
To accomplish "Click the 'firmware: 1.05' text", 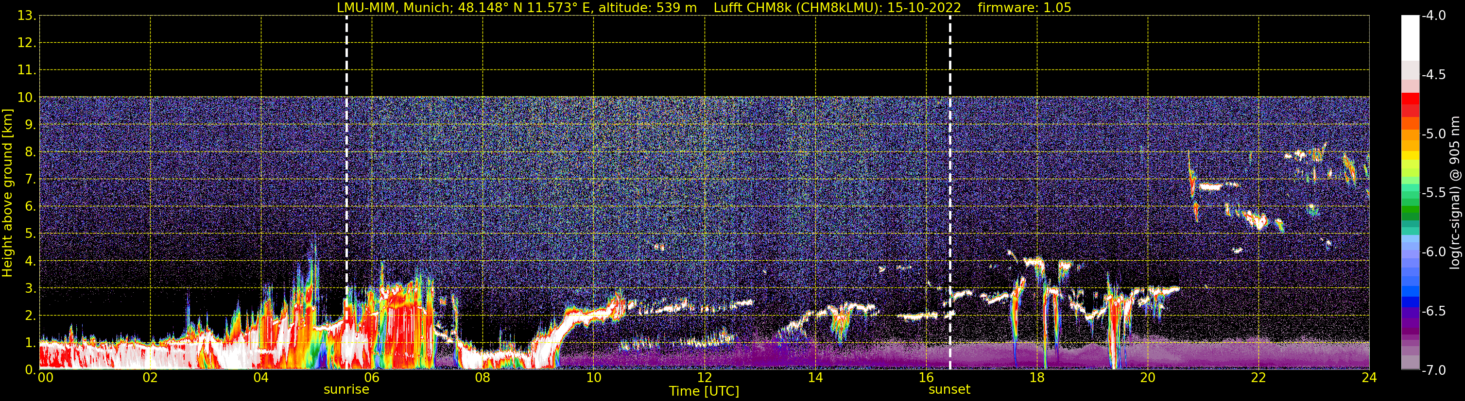I will [1024, 8].
